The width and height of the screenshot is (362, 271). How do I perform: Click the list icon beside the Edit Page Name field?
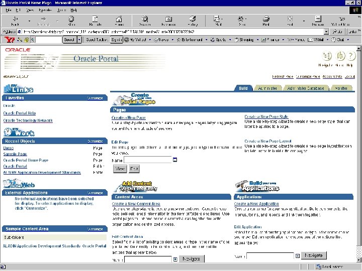point(175,160)
